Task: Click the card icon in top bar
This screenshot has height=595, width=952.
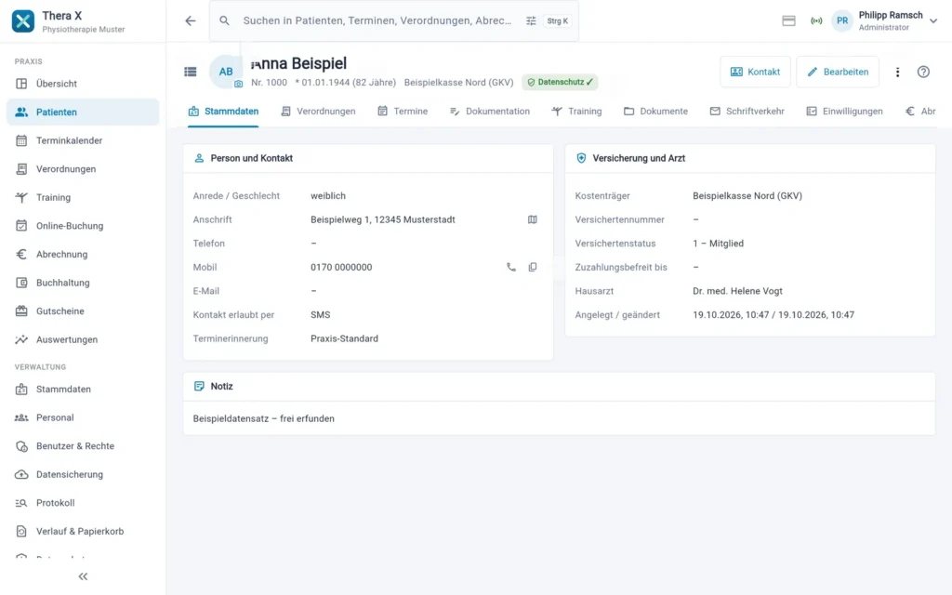Action: [x=788, y=20]
